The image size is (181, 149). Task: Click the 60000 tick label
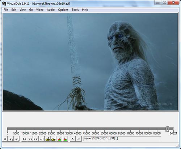[113, 133]
